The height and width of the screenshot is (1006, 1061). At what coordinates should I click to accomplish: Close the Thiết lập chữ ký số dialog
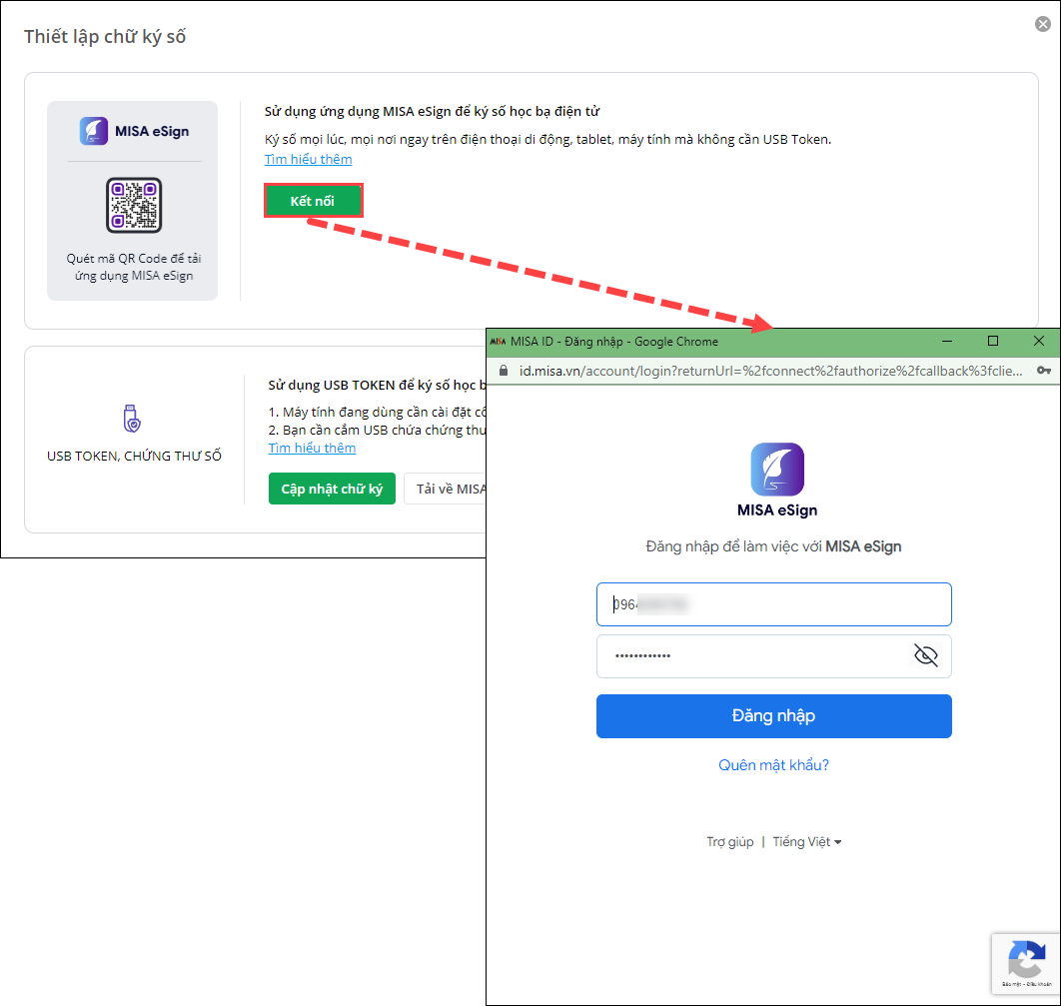[1043, 24]
